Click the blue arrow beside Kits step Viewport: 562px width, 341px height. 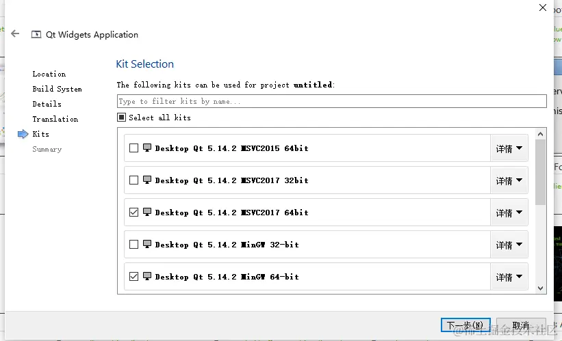[x=23, y=134]
